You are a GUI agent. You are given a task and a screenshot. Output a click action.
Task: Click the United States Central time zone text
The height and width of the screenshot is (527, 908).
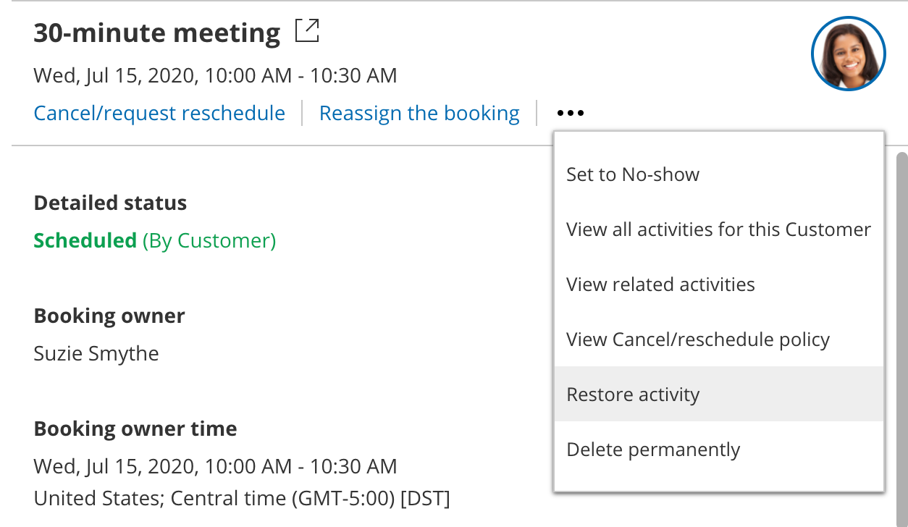pyautogui.click(x=242, y=499)
